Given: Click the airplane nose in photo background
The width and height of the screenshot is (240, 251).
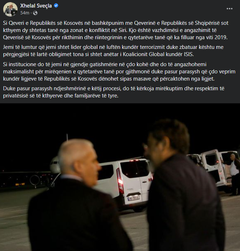Looking at the screenshot, I should coord(55,165).
